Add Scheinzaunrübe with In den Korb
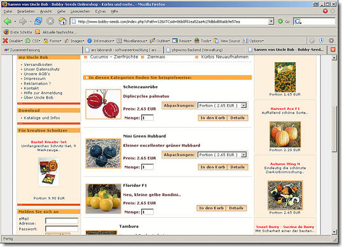This screenshot has width=342, height=247. (x=213, y=118)
